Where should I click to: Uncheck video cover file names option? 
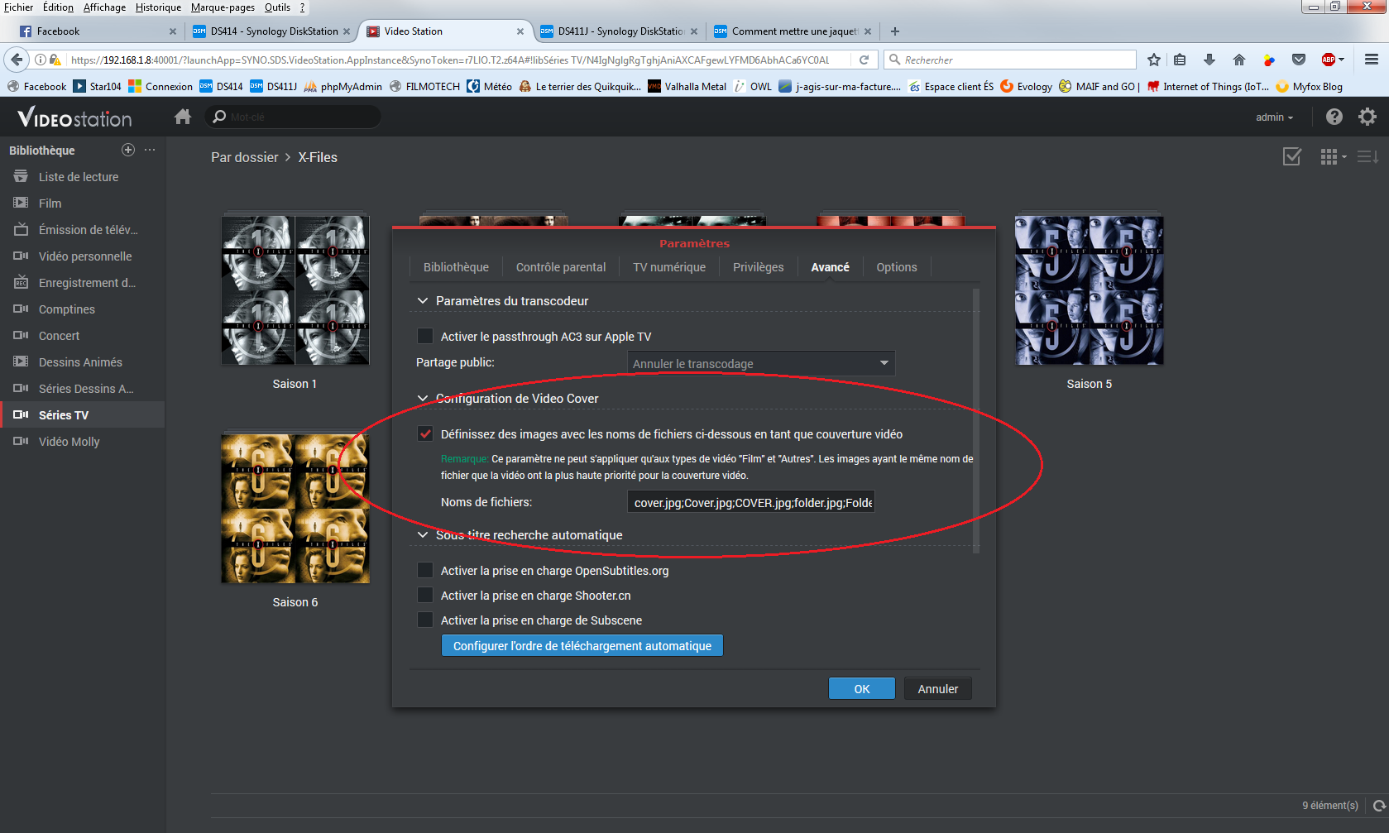pos(425,433)
